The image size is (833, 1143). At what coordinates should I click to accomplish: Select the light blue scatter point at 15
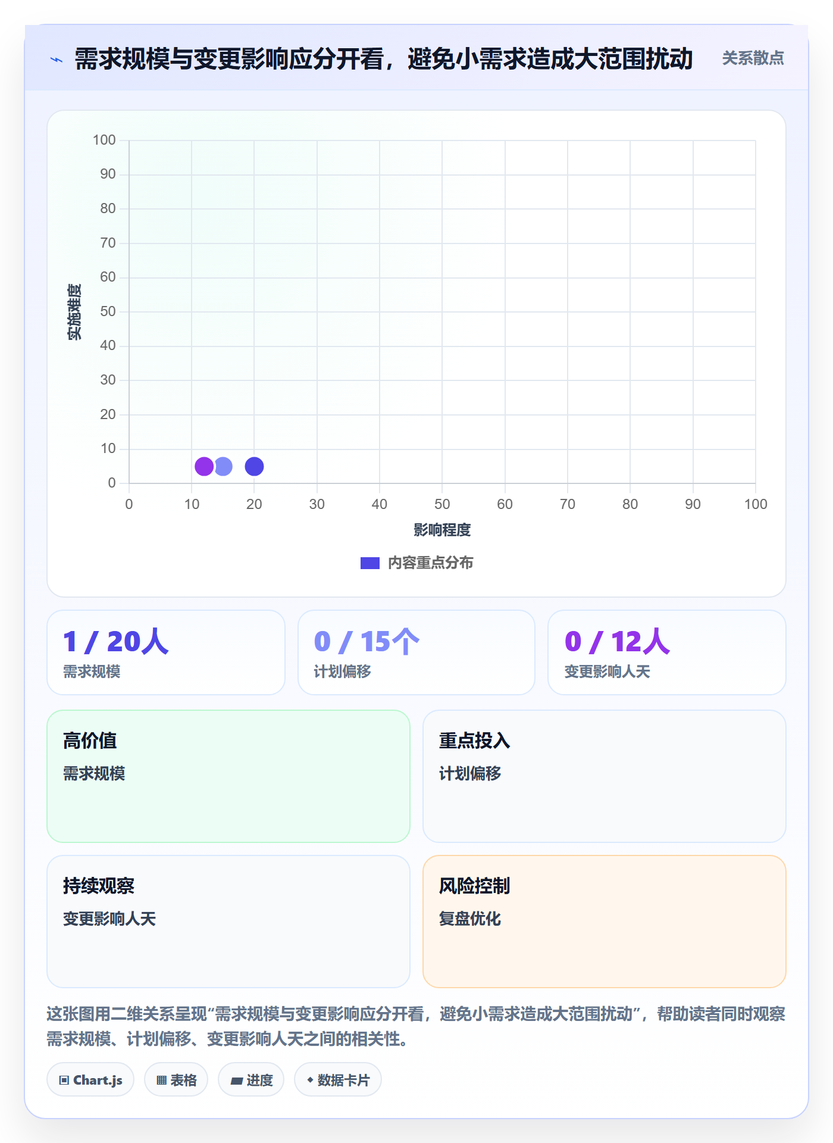(x=223, y=467)
